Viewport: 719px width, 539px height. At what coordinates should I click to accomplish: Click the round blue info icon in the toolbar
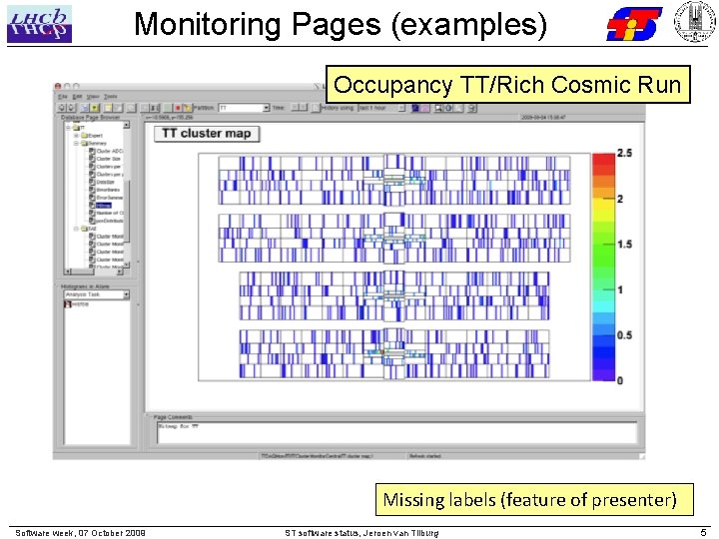(449, 108)
